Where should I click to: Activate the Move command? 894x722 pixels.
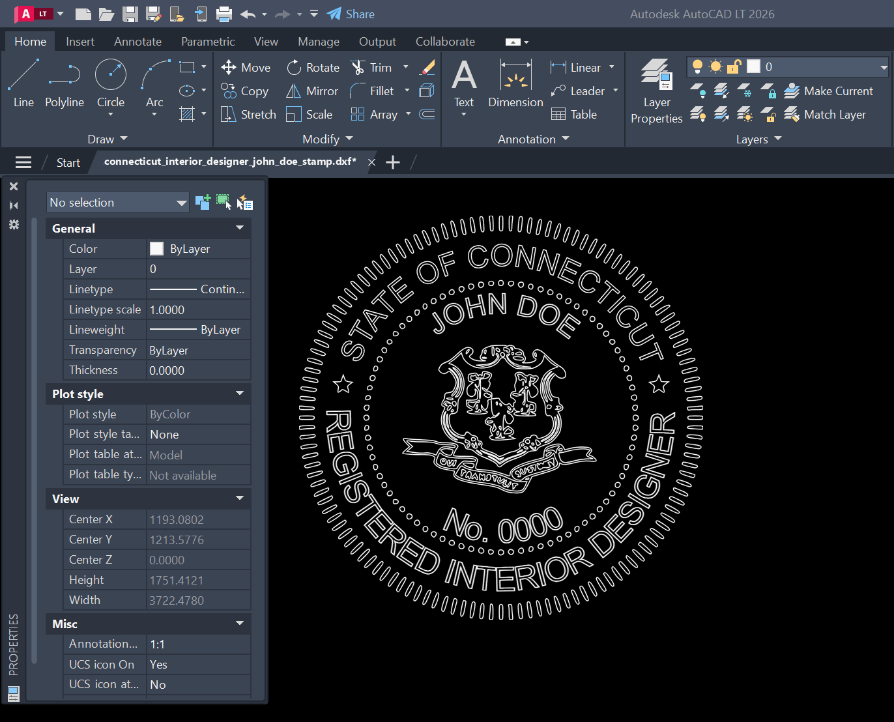pos(246,67)
